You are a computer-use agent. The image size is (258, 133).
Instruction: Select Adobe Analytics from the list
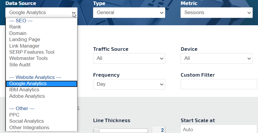click(27, 96)
